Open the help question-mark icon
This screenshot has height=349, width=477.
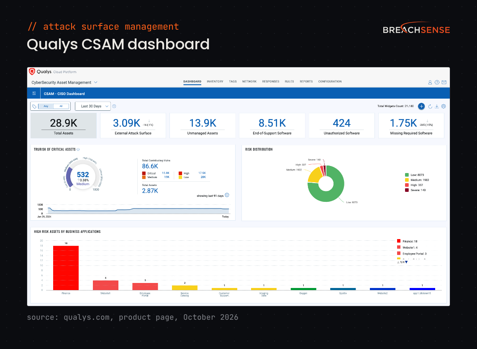(x=437, y=82)
